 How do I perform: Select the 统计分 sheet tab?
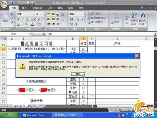click(x=32, y=106)
